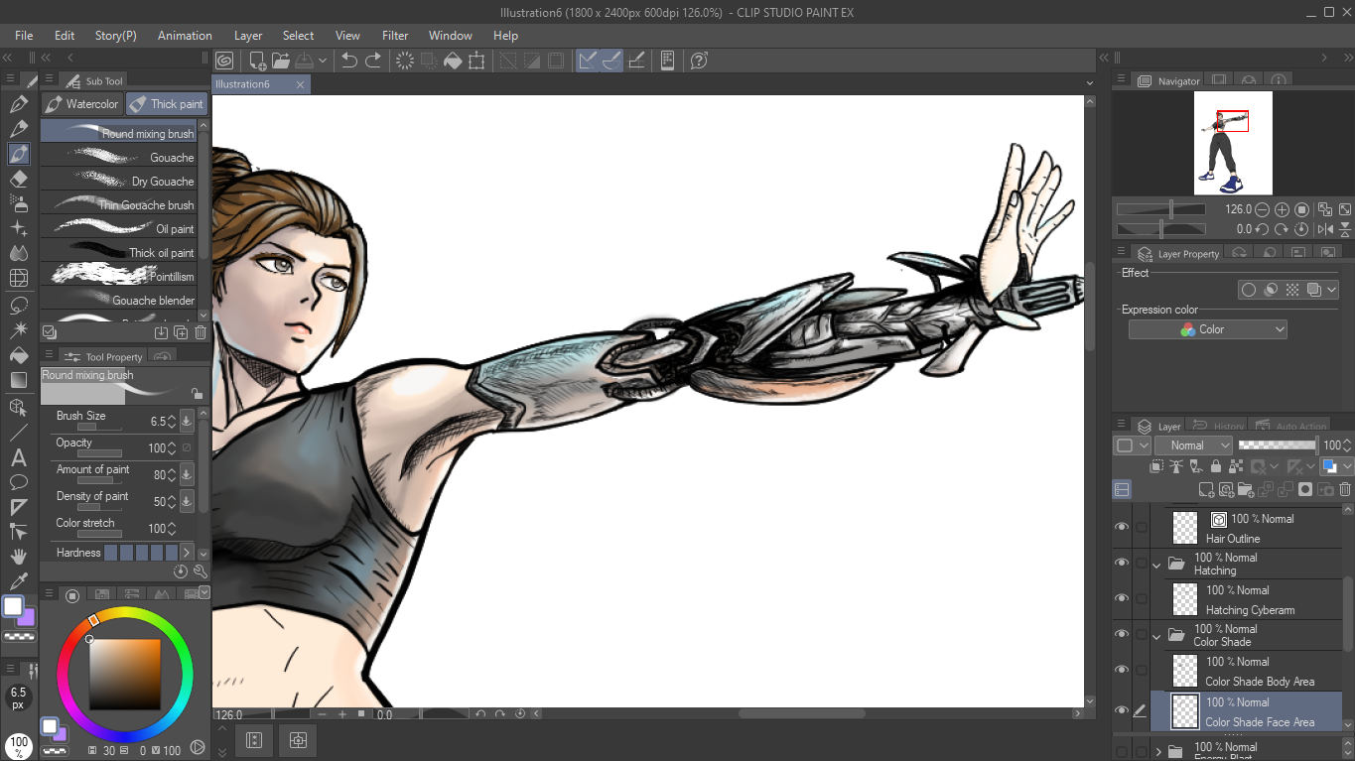
Task: Select the Hand move tool
Action: 18,557
